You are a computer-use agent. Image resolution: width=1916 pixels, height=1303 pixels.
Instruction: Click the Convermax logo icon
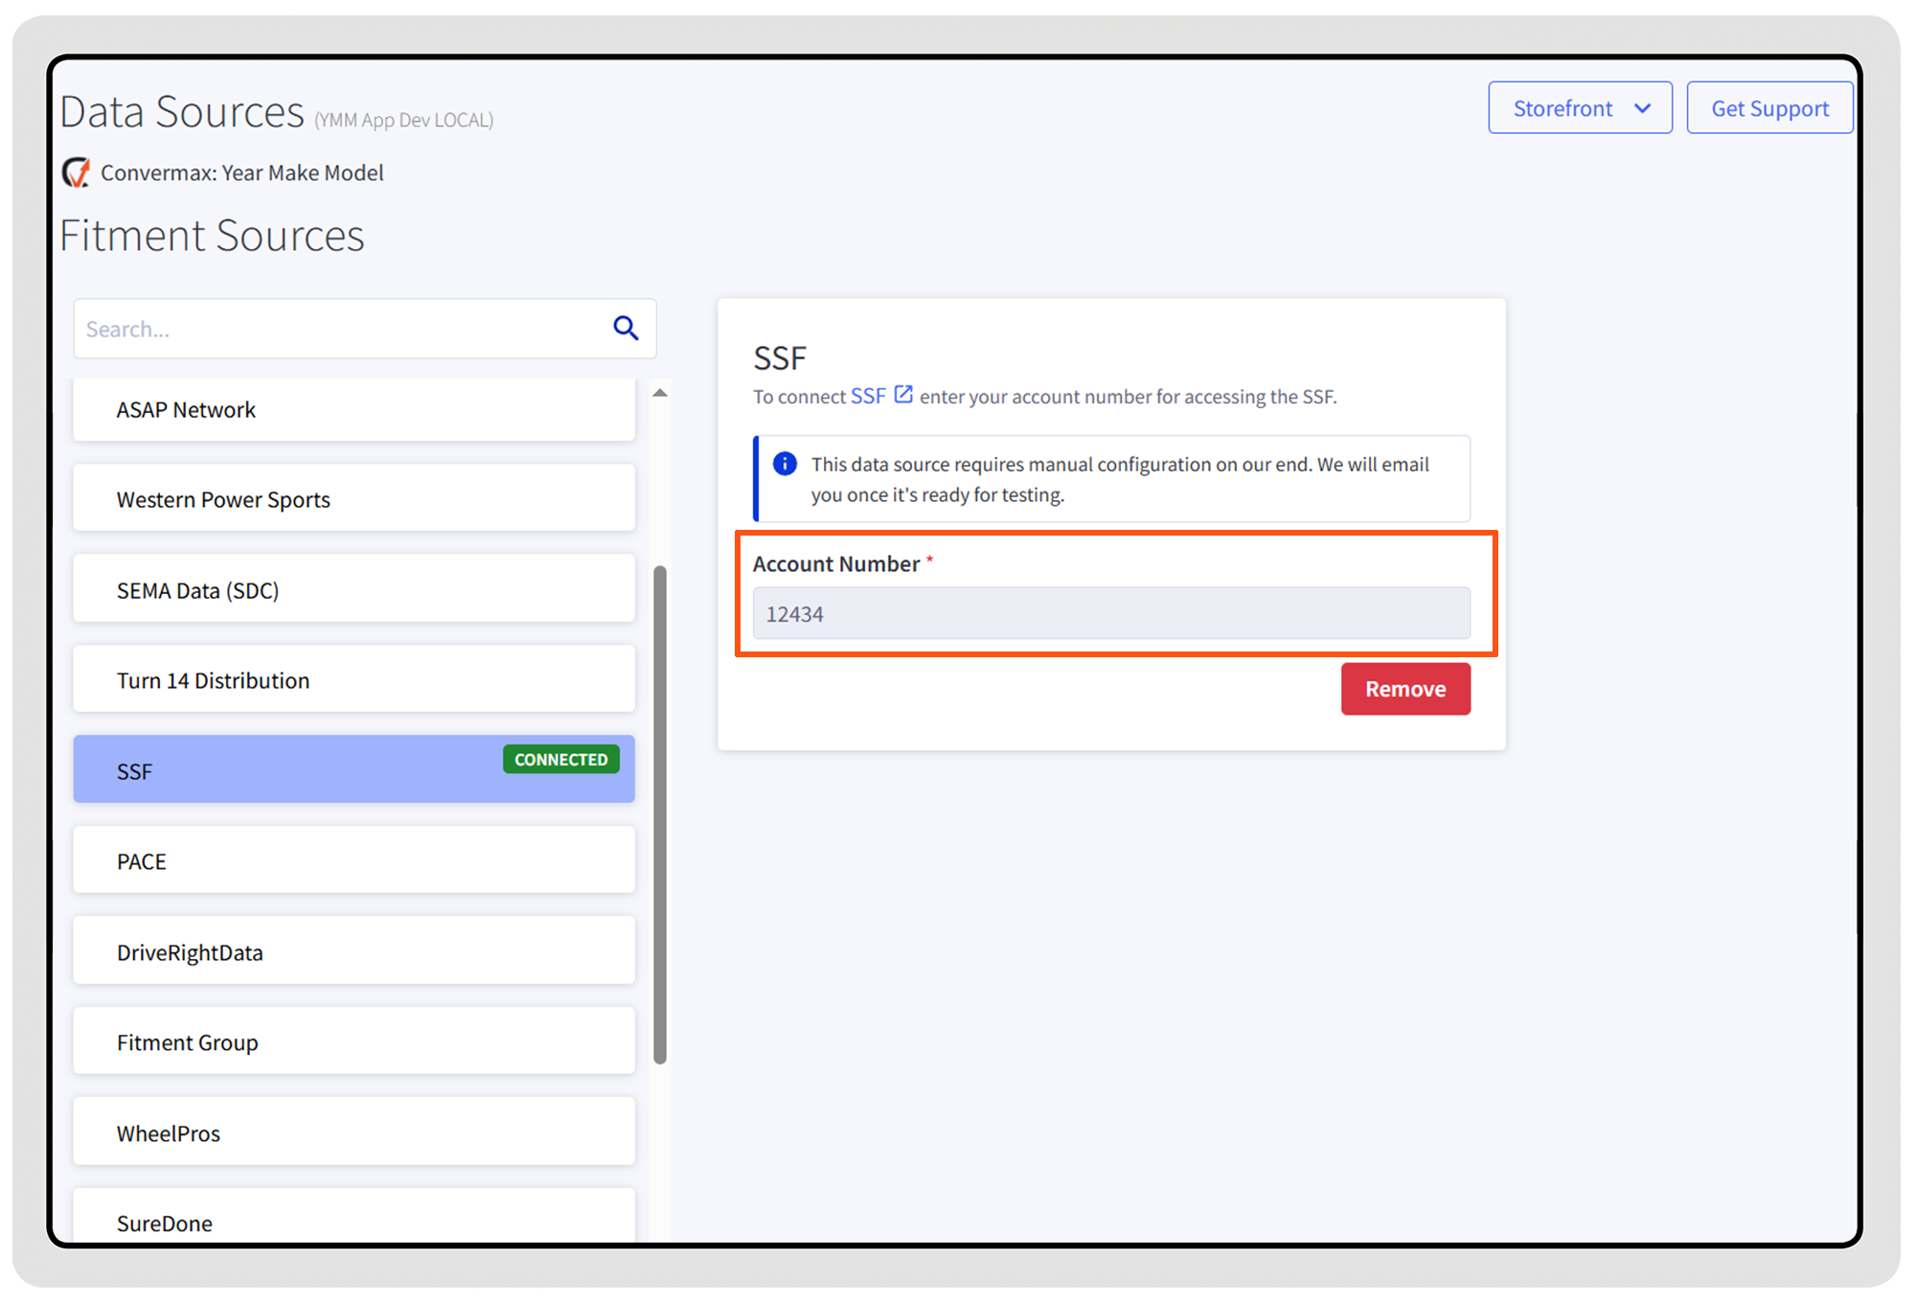click(77, 172)
